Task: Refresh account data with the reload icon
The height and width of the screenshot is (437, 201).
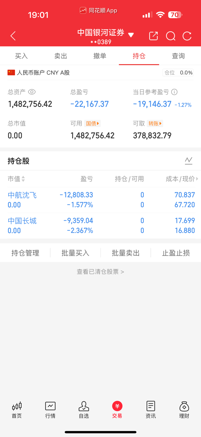Action: coord(187,36)
